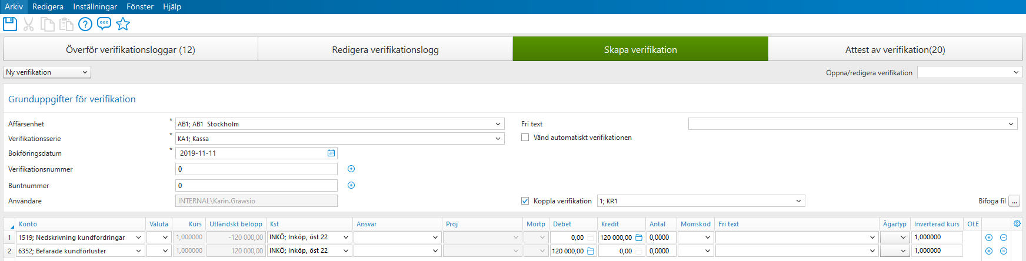Expand the Affärsenhet dropdown
This screenshot has width=1026, height=261.
pos(498,124)
